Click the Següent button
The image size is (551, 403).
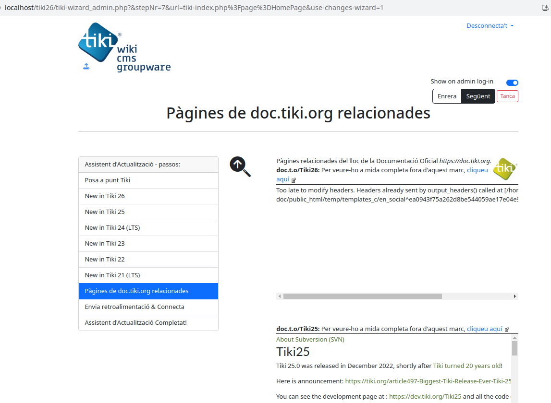click(x=478, y=96)
